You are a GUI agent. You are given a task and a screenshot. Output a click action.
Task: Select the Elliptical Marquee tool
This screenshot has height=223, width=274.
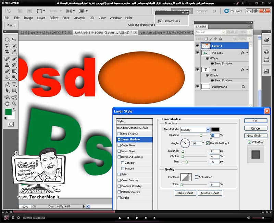tap(7, 39)
